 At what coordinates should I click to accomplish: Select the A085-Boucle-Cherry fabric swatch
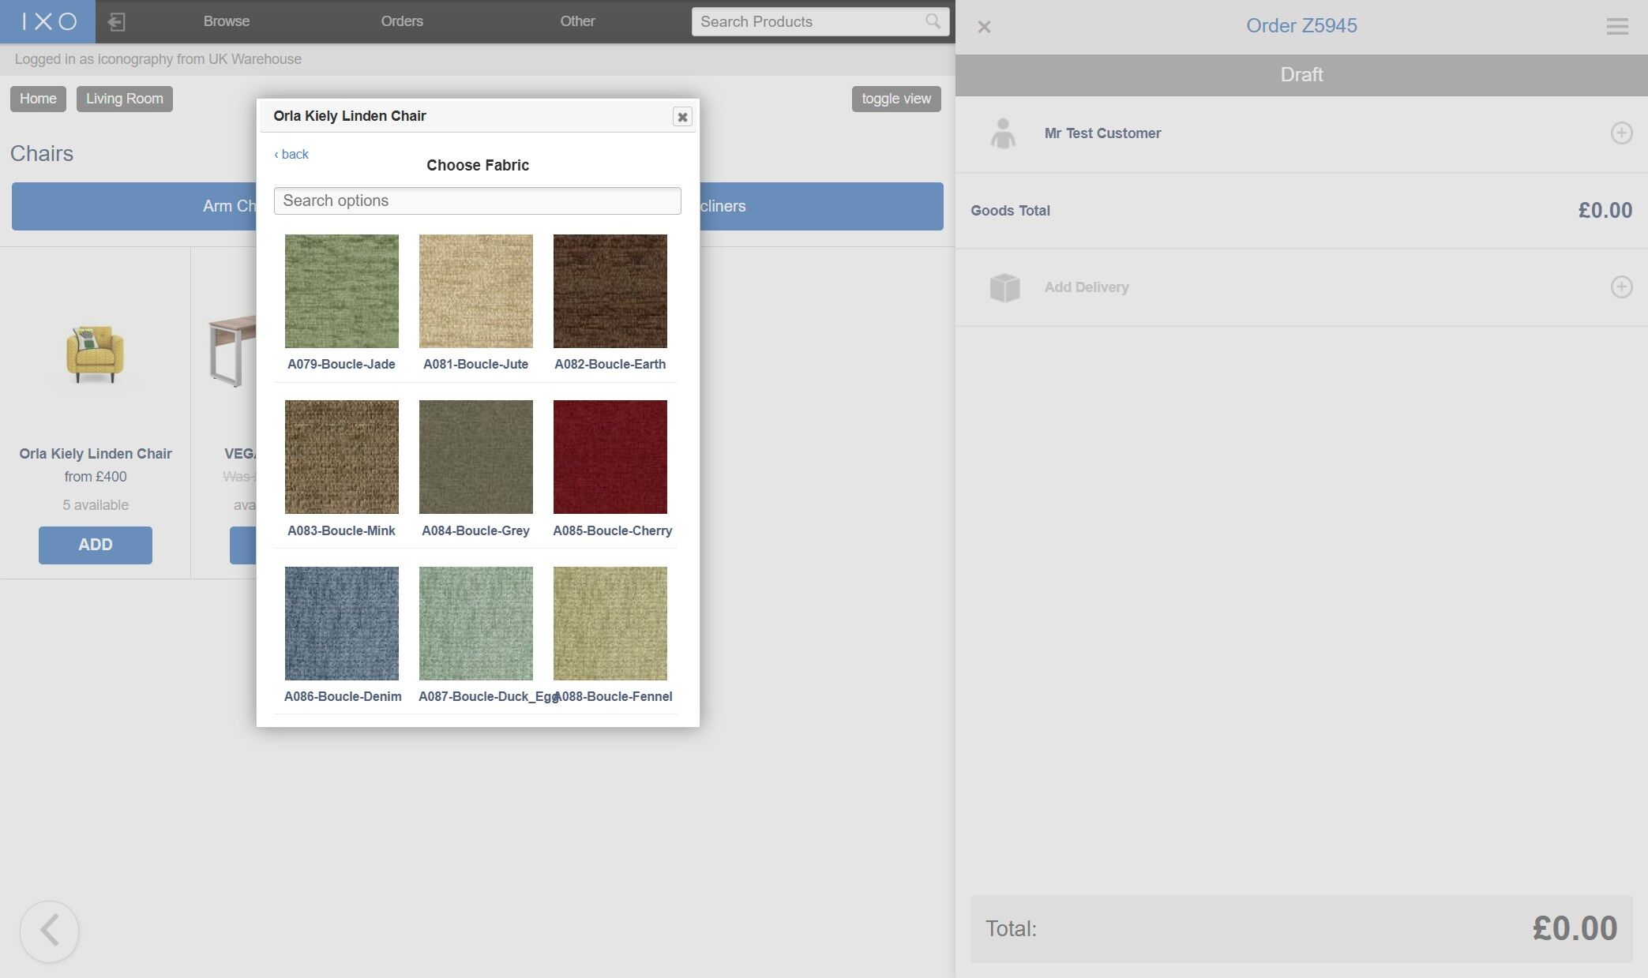(610, 457)
